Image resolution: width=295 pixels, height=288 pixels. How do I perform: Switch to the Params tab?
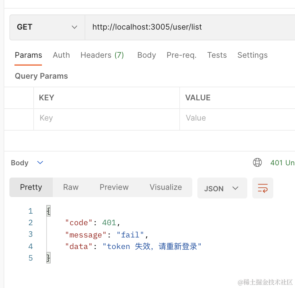click(28, 55)
